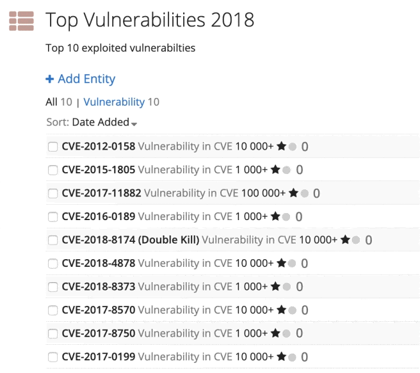Click the Top Vulnerabilities 2018 title
The width and height of the screenshot is (420, 373).
coord(150,20)
